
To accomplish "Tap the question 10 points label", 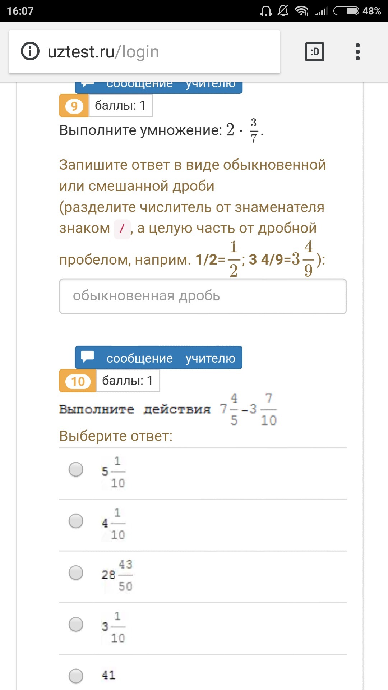I will (128, 381).
